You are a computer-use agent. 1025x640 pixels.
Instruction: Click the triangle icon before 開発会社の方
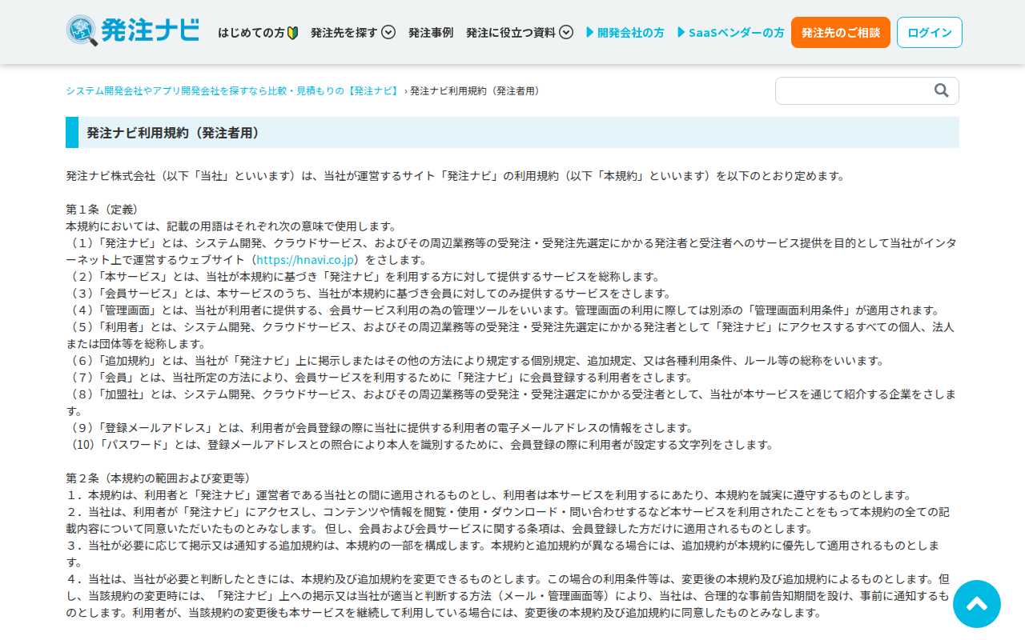click(590, 33)
